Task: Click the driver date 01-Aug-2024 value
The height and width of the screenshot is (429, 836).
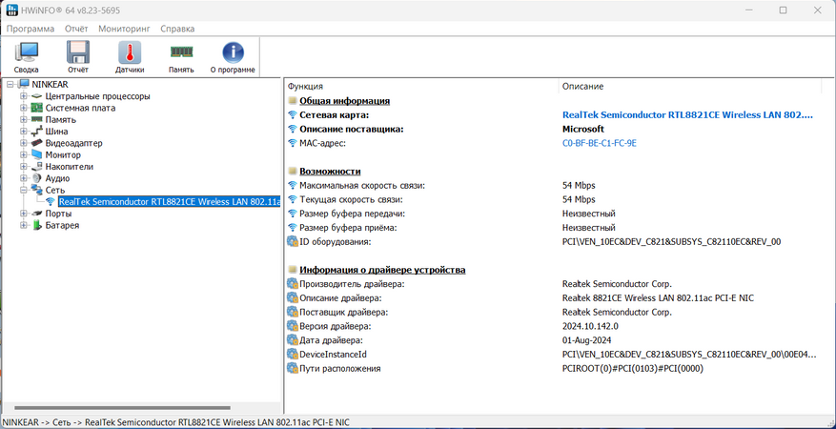Action: coord(586,340)
